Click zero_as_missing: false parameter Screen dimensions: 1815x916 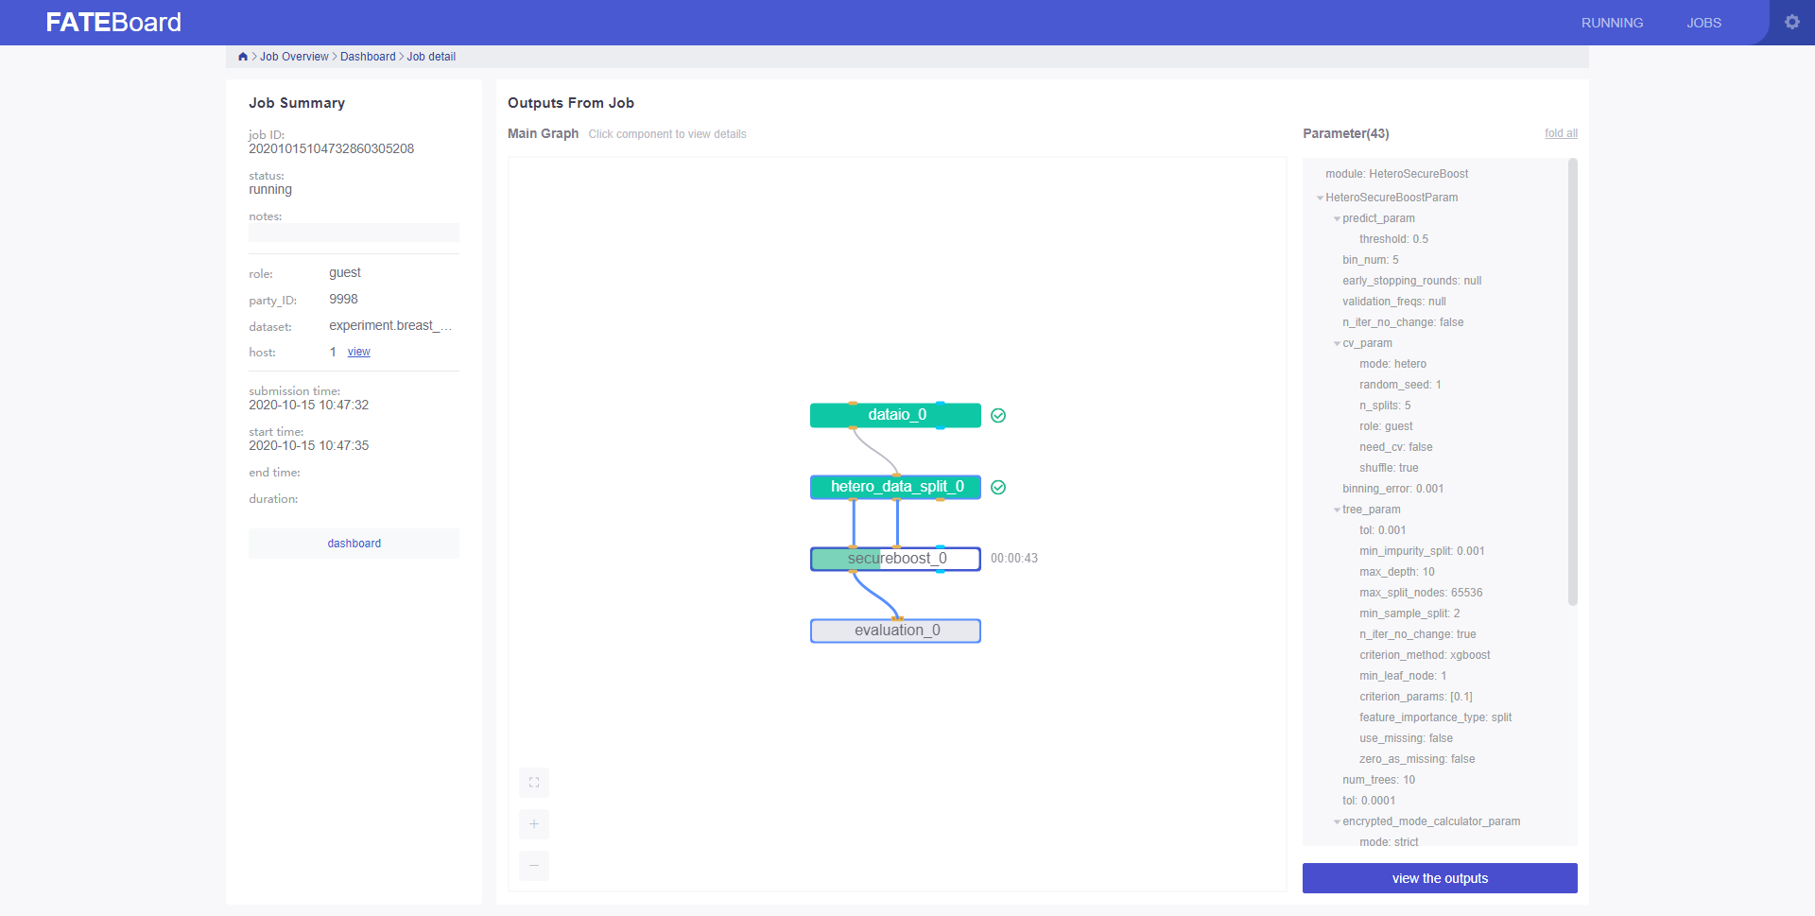[1417, 759]
